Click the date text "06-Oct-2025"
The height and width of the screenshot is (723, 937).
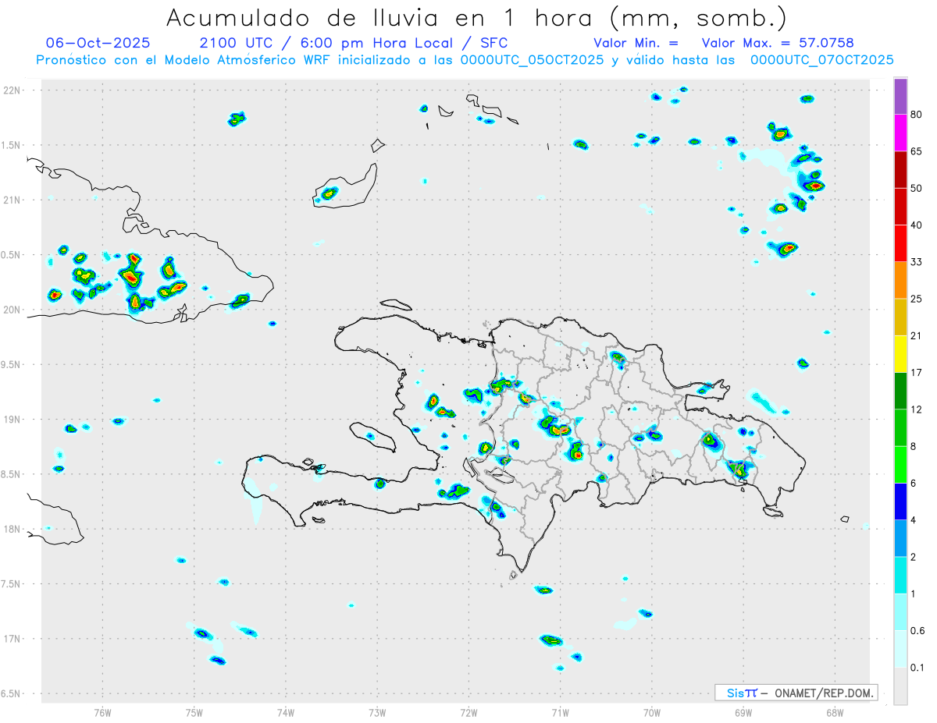[98, 43]
